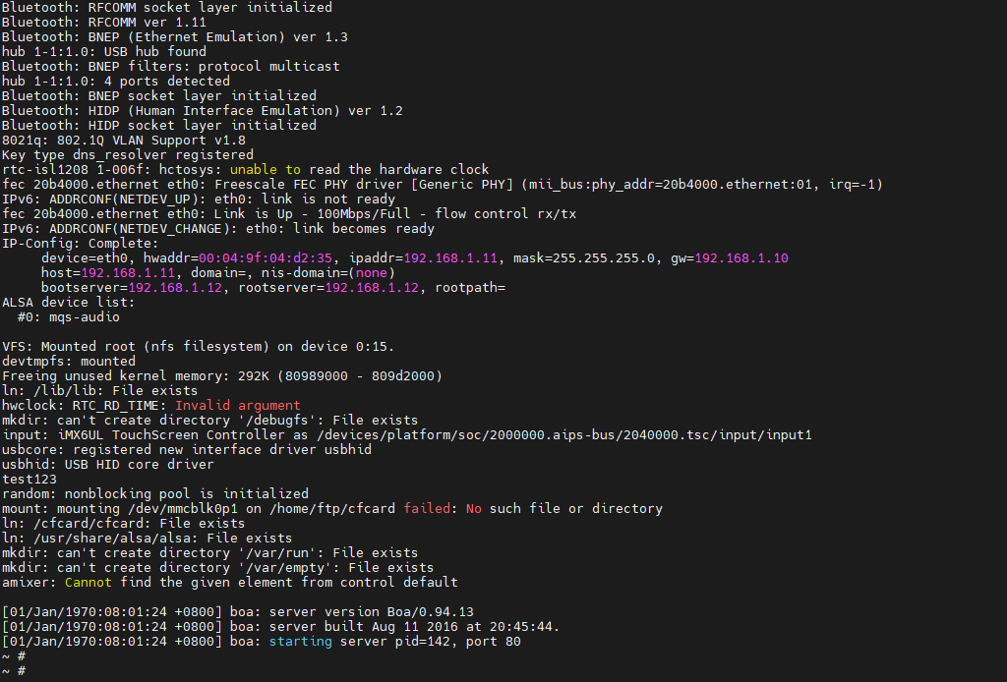Click the mkdir '/var/run' File exists line
Viewport: 1007px width, 682px height.
210,553
